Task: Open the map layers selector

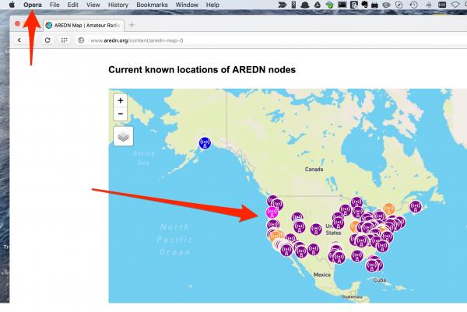Action: click(123, 136)
